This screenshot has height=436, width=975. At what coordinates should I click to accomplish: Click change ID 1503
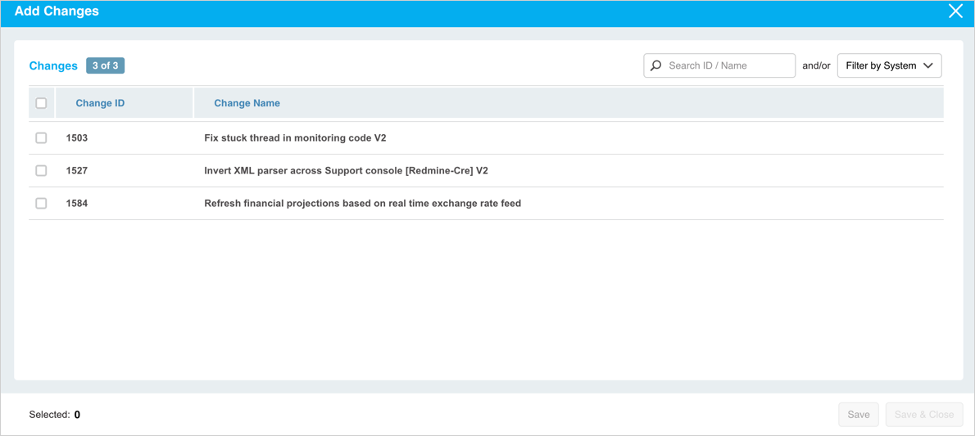click(77, 138)
